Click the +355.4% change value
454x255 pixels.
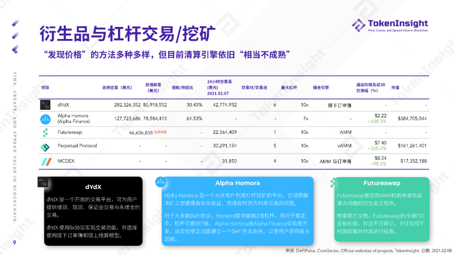[377, 148]
